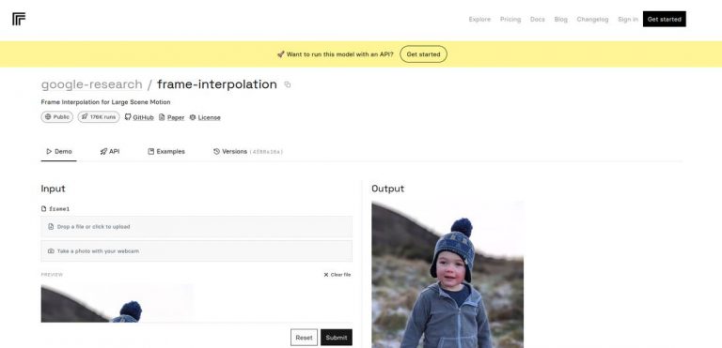Image resolution: width=722 pixels, height=348 pixels.
Task: Click the camera icon for webcam
Action: [51, 251]
